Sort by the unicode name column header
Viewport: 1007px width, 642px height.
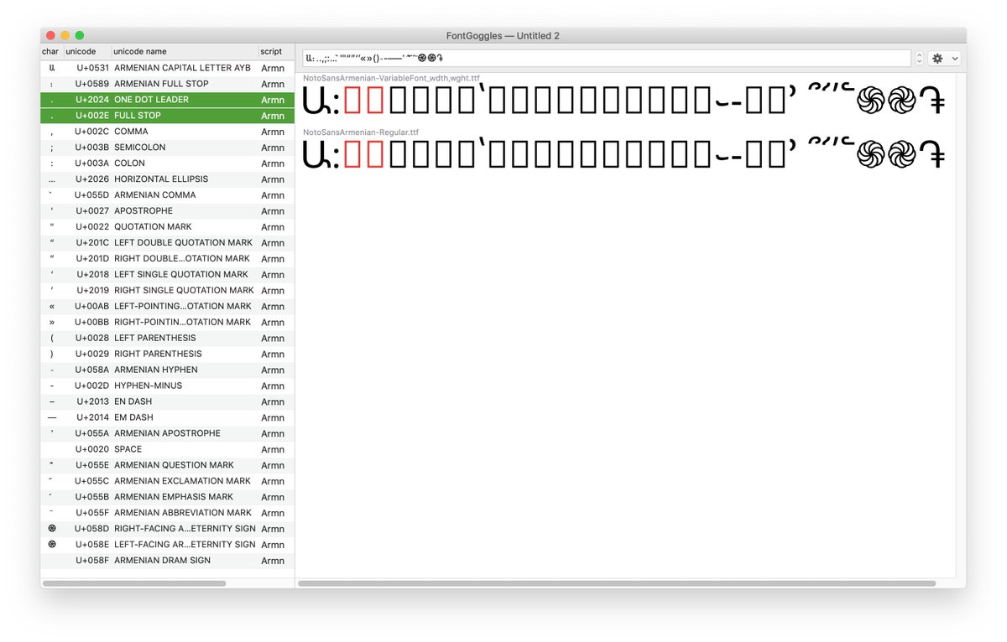coord(184,51)
